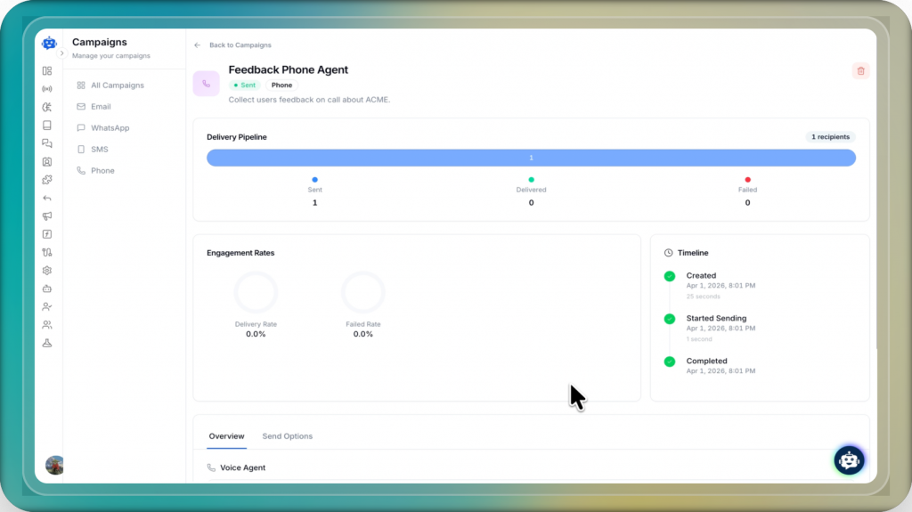Switch to the Overview tab
The width and height of the screenshot is (912, 512).
point(226,436)
